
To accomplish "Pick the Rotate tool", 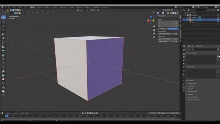I will pyautogui.click(x=3, y=30).
